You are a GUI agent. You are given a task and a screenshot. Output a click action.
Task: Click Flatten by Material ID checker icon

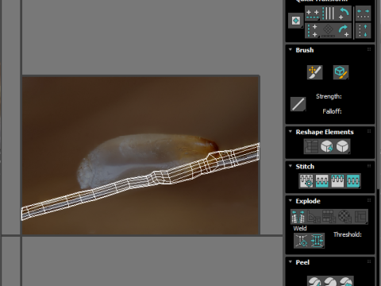point(344,217)
